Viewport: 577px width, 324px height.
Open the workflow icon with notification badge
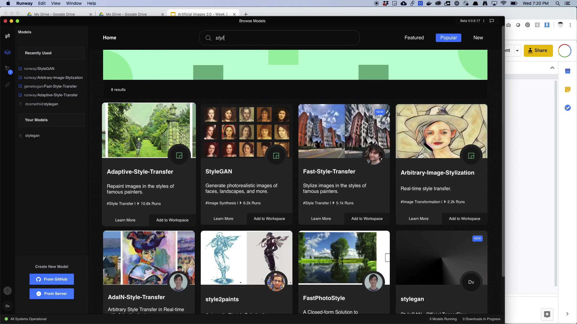point(8,70)
